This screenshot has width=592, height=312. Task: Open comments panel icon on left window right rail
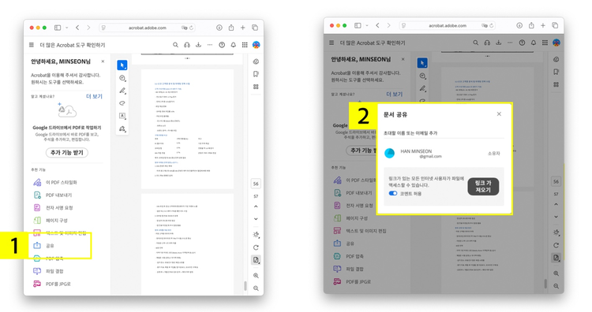click(256, 61)
